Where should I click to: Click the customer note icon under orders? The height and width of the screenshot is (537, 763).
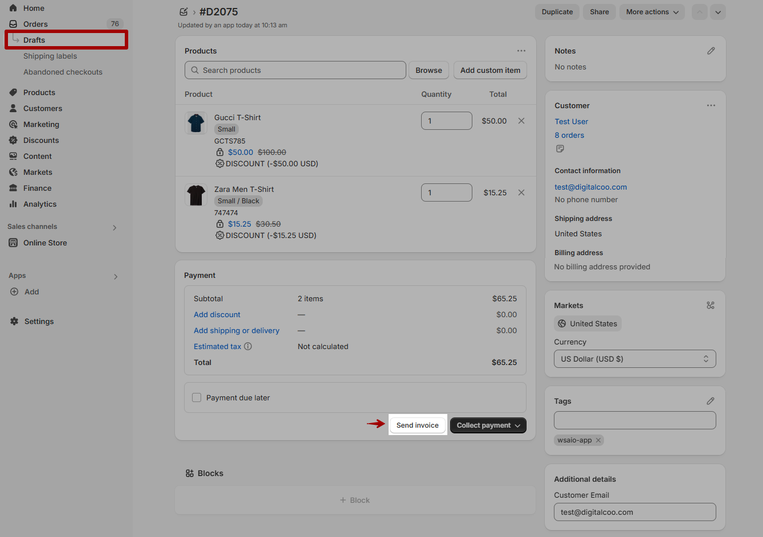(560, 149)
